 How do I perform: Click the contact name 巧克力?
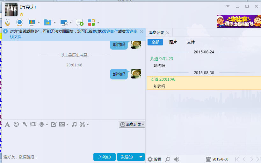coord(28,7)
